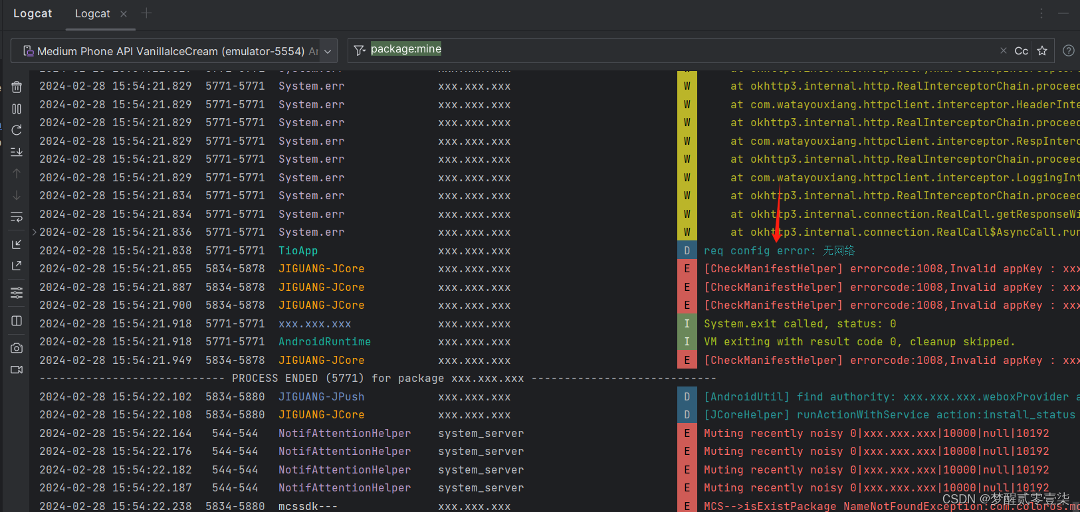Click the AndroidRuntime tag
The width and height of the screenshot is (1080, 512).
point(324,341)
